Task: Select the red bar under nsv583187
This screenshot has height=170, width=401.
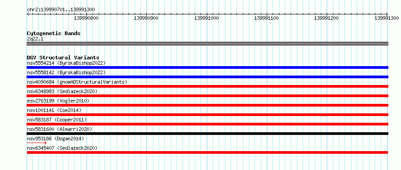Action: [x=207, y=124]
